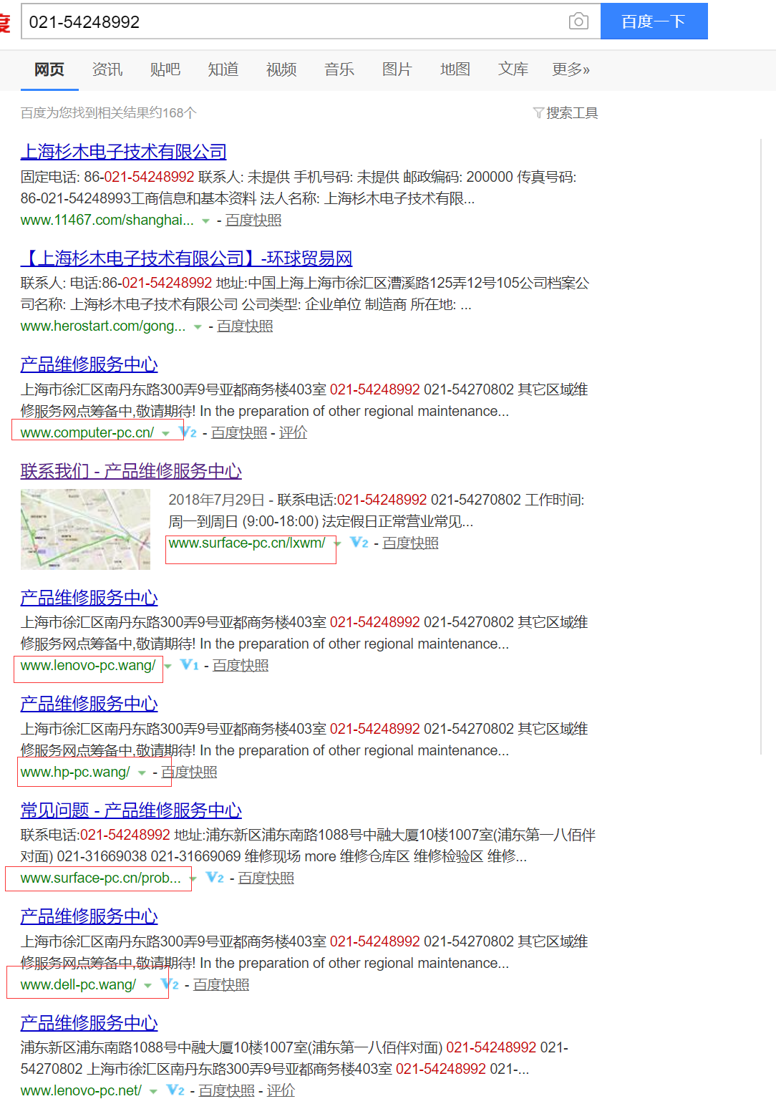The image size is (776, 1119).
Task: Click 评价 next to www.computer-pc.cn
Action: coord(294,433)
